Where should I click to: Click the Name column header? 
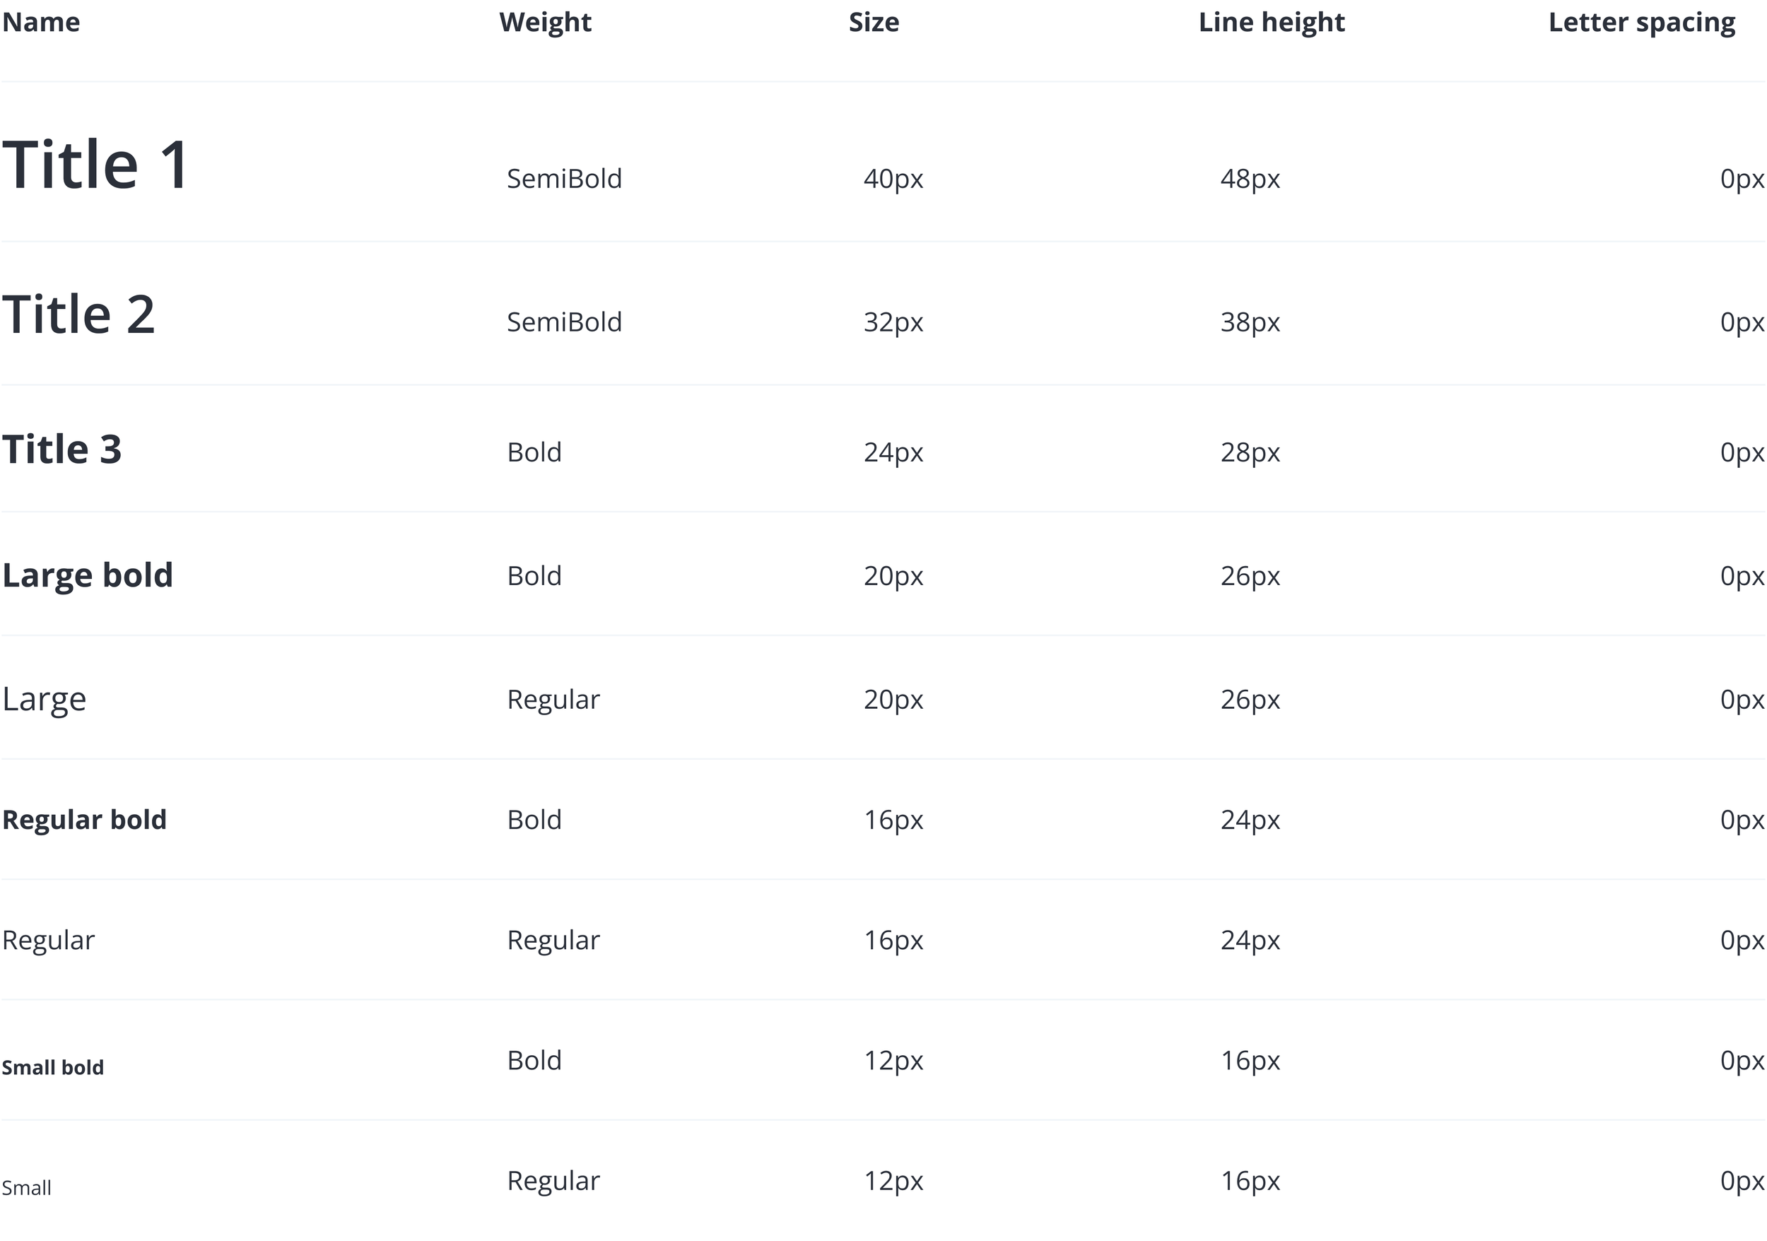[x=41, y=23]
